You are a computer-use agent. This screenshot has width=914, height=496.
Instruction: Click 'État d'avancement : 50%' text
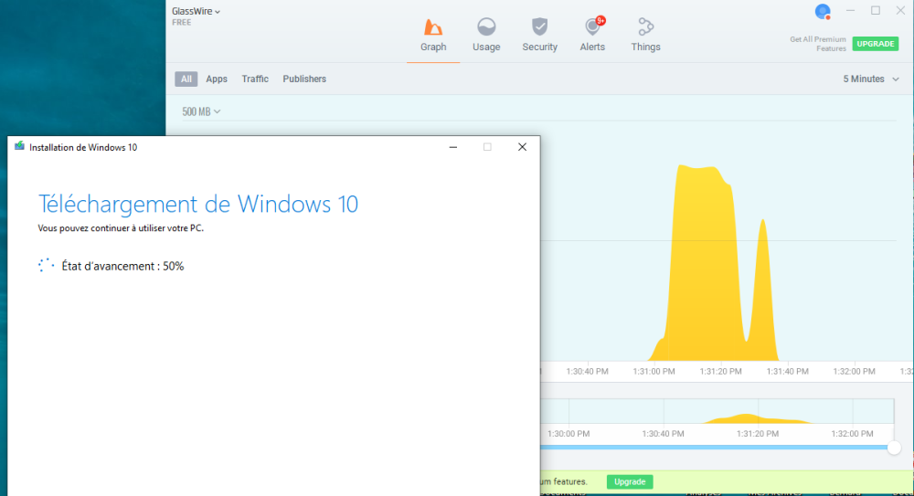click(x=122, y=267)
